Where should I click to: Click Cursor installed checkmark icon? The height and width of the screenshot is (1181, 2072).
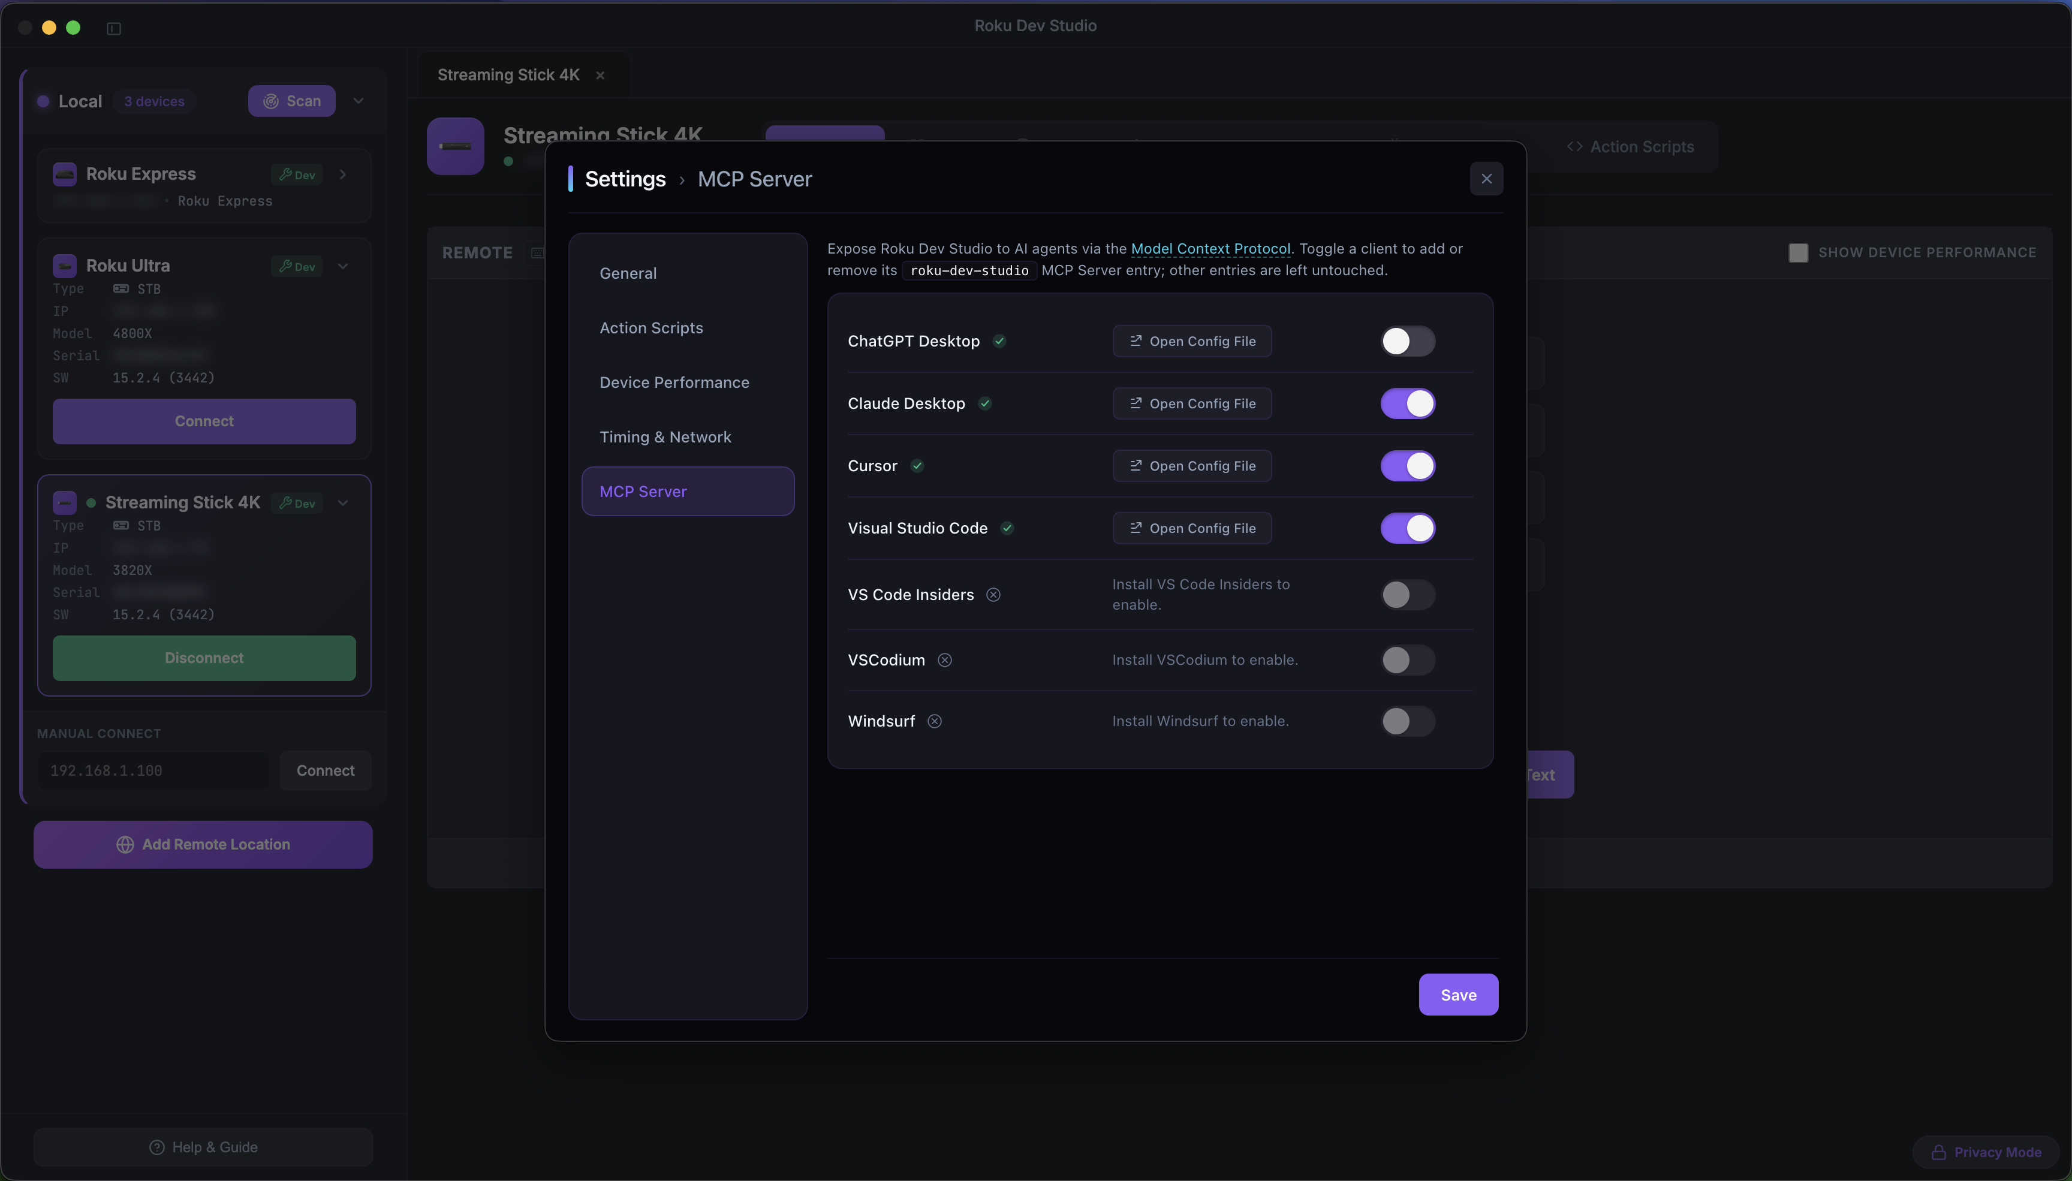[917, 466]
